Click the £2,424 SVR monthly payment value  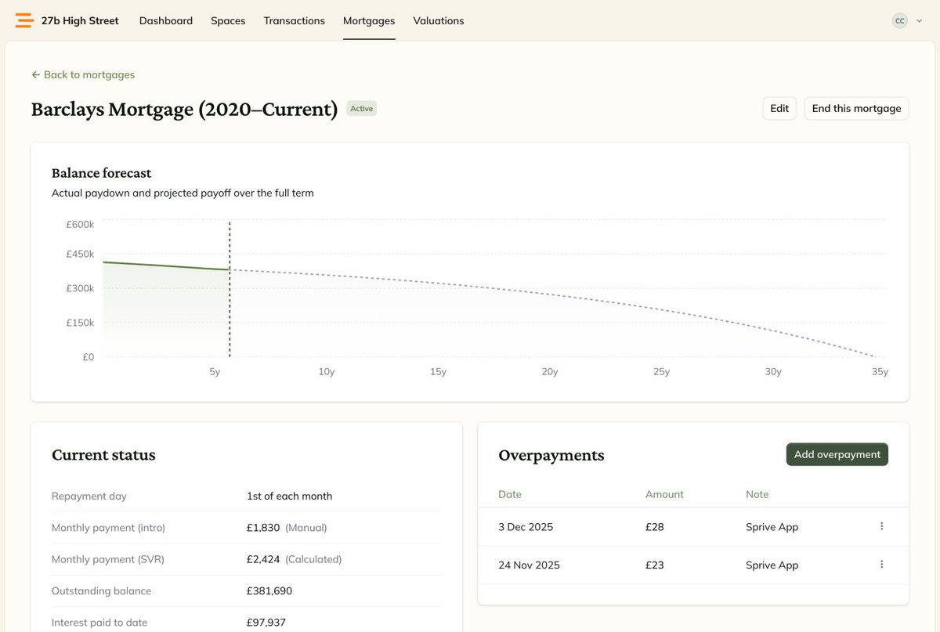263,559
